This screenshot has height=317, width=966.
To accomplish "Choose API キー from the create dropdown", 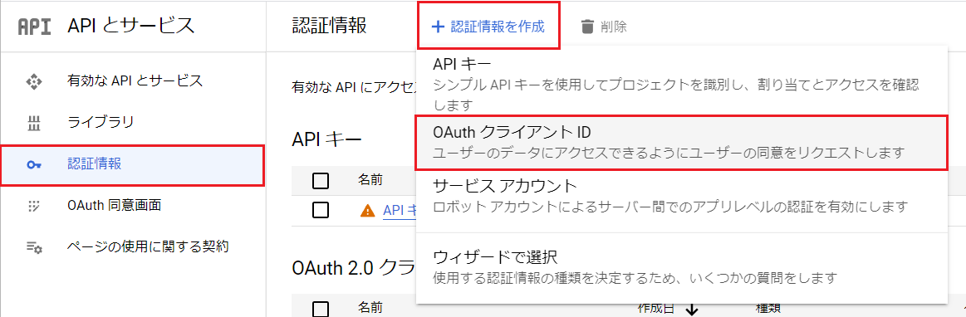I will pyautogui.click(x=681, y=84).
